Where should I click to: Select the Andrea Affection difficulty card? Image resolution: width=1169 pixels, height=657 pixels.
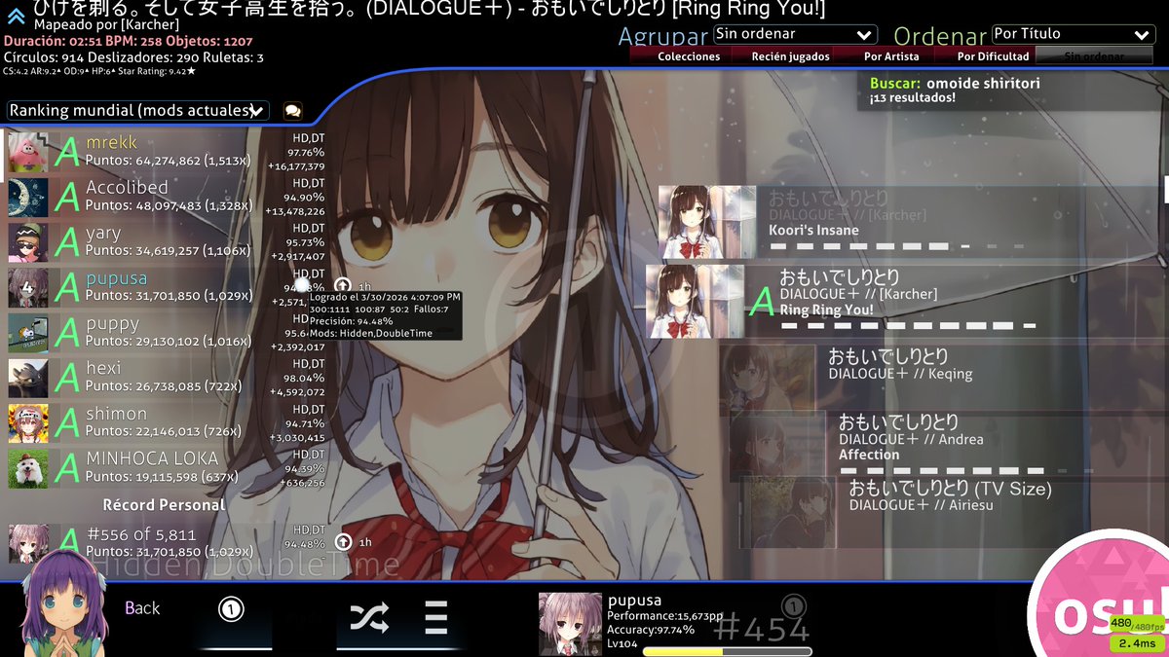(948, 445)
